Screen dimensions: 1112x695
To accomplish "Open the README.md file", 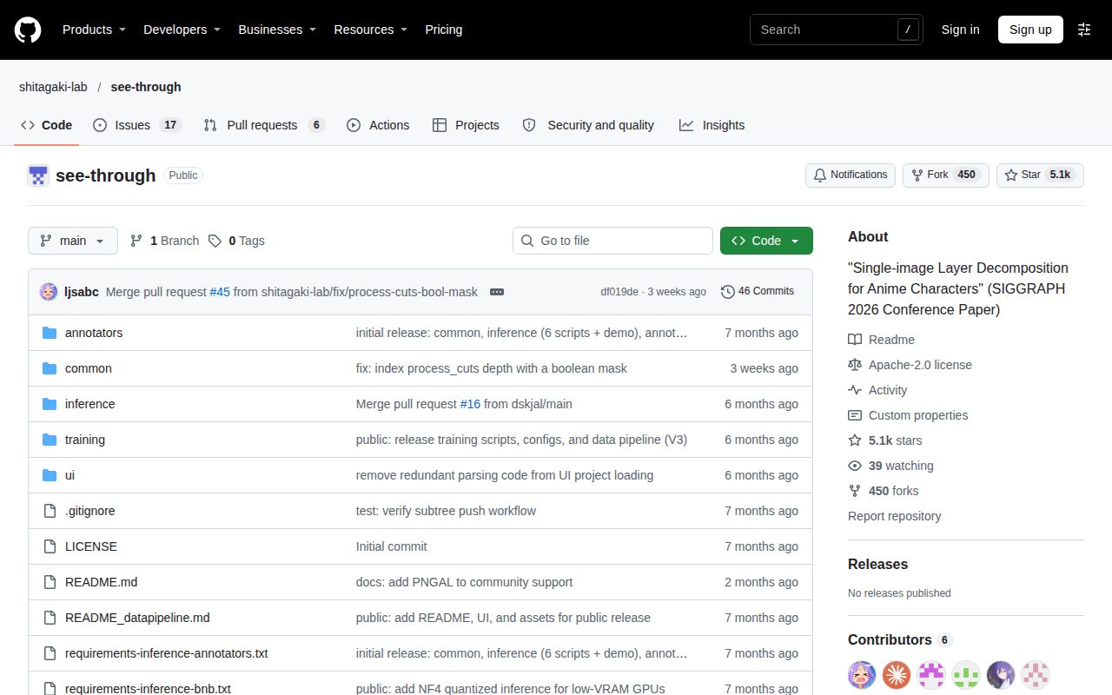I will 101,582.
